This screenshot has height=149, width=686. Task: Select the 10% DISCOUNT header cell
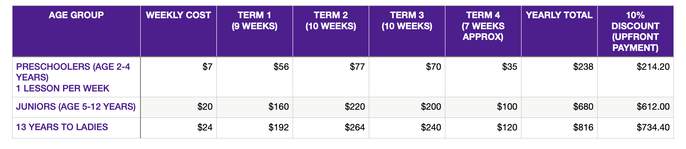pyautogui.click(x=636, y=31)
